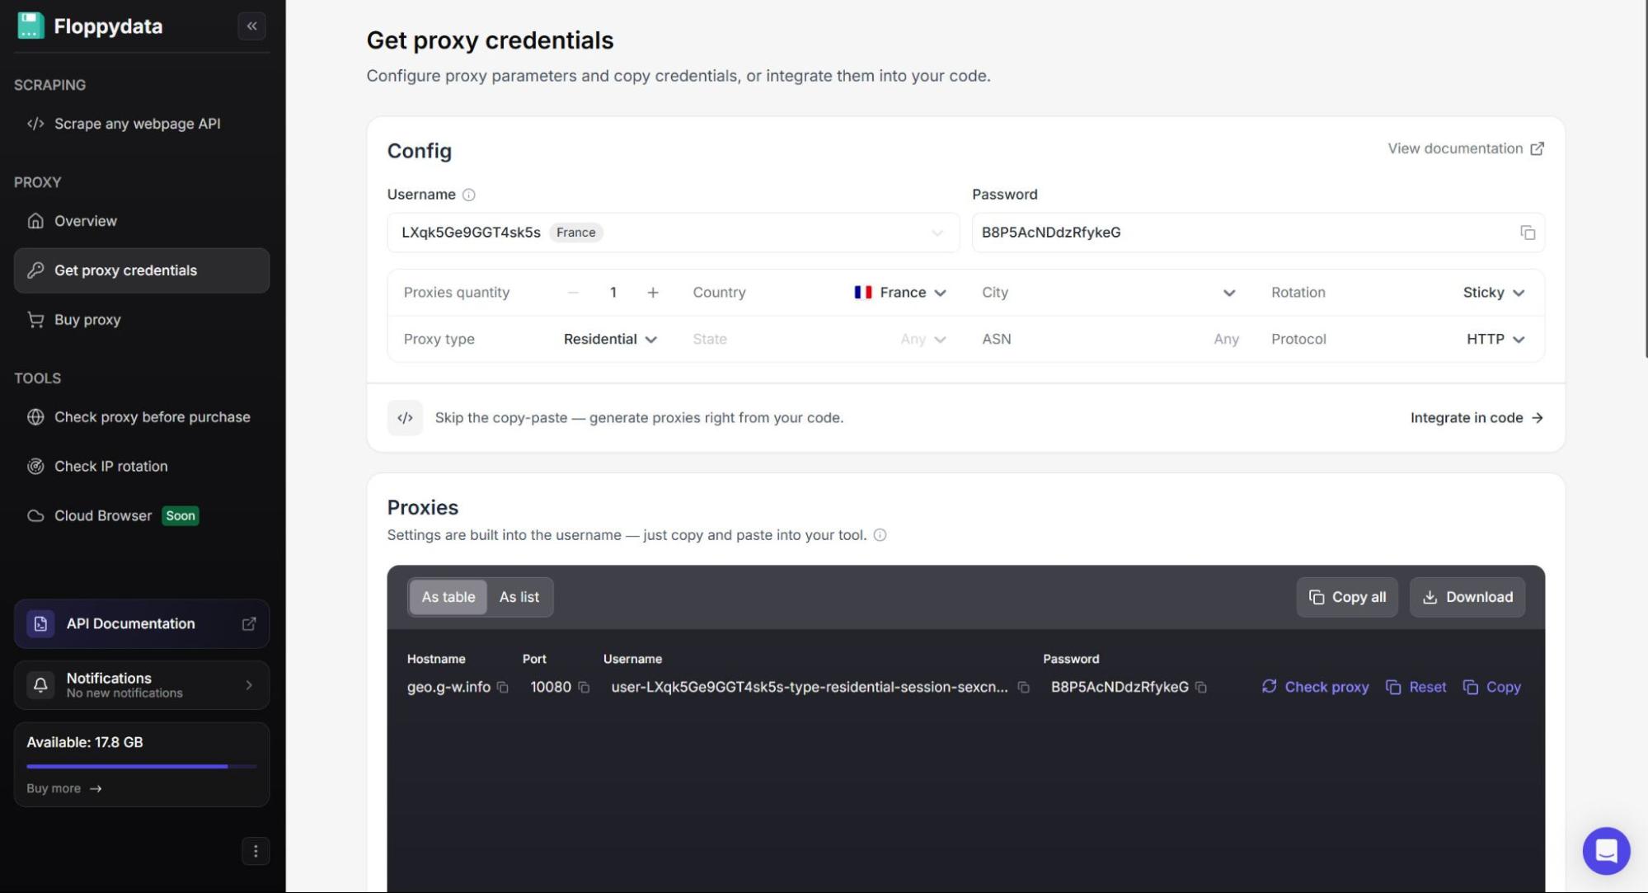Open the Proxy type Residential dropdown
Image resolution: width=1648 pixels, height=893 pixels.
tap(610, 339)
